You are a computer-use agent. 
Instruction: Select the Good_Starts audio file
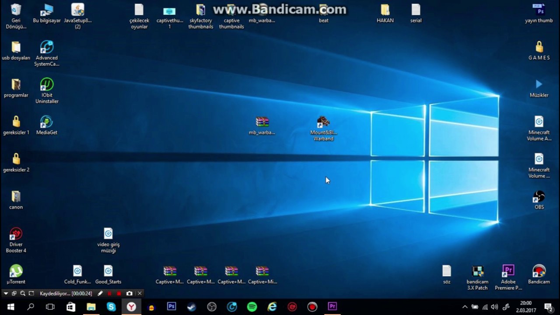pos(108,275)
